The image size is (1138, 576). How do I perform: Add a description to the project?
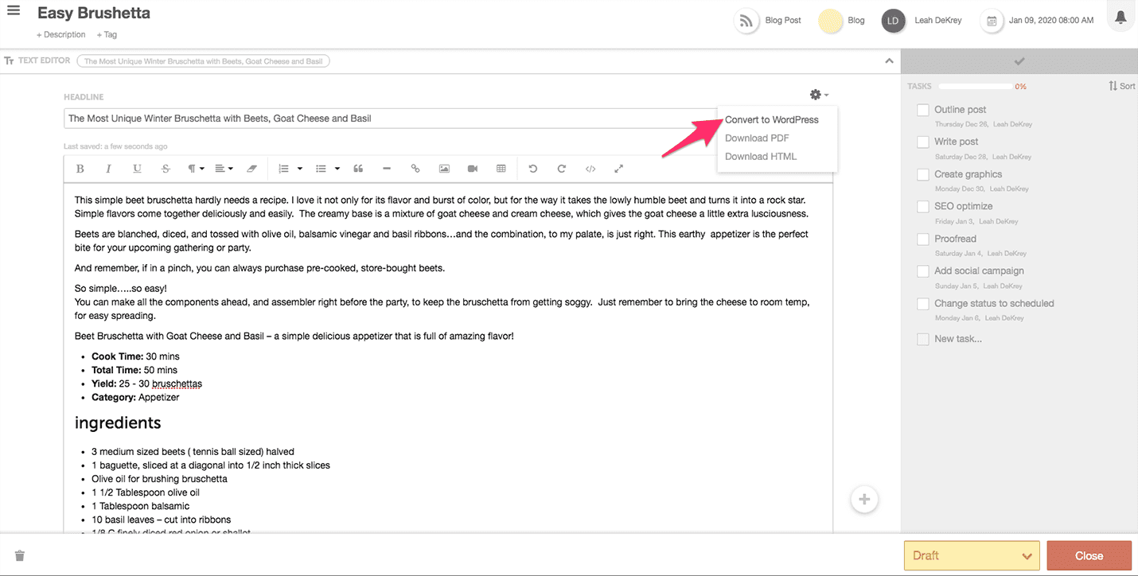61,34
